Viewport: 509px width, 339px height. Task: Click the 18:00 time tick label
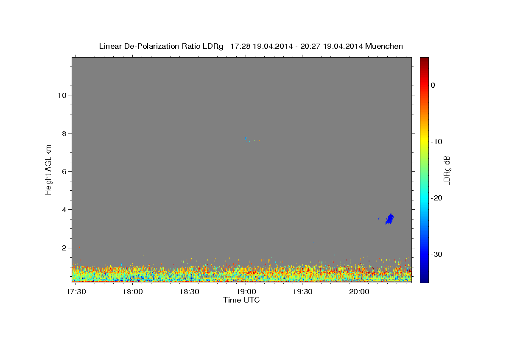[133, 292]
